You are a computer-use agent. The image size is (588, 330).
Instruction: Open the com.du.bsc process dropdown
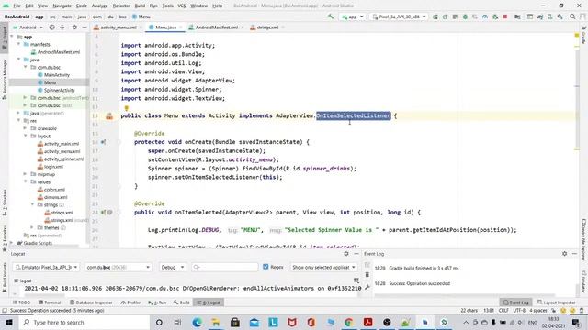tap(119, 267)
